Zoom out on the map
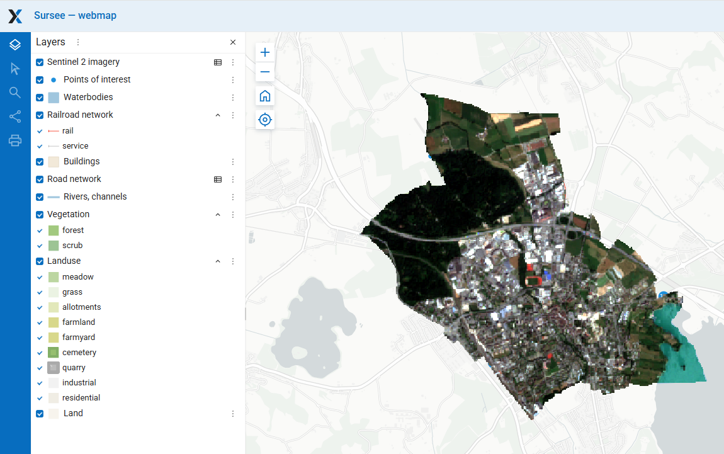Viewport: 724px width, 454px height. tap(265, 72)
